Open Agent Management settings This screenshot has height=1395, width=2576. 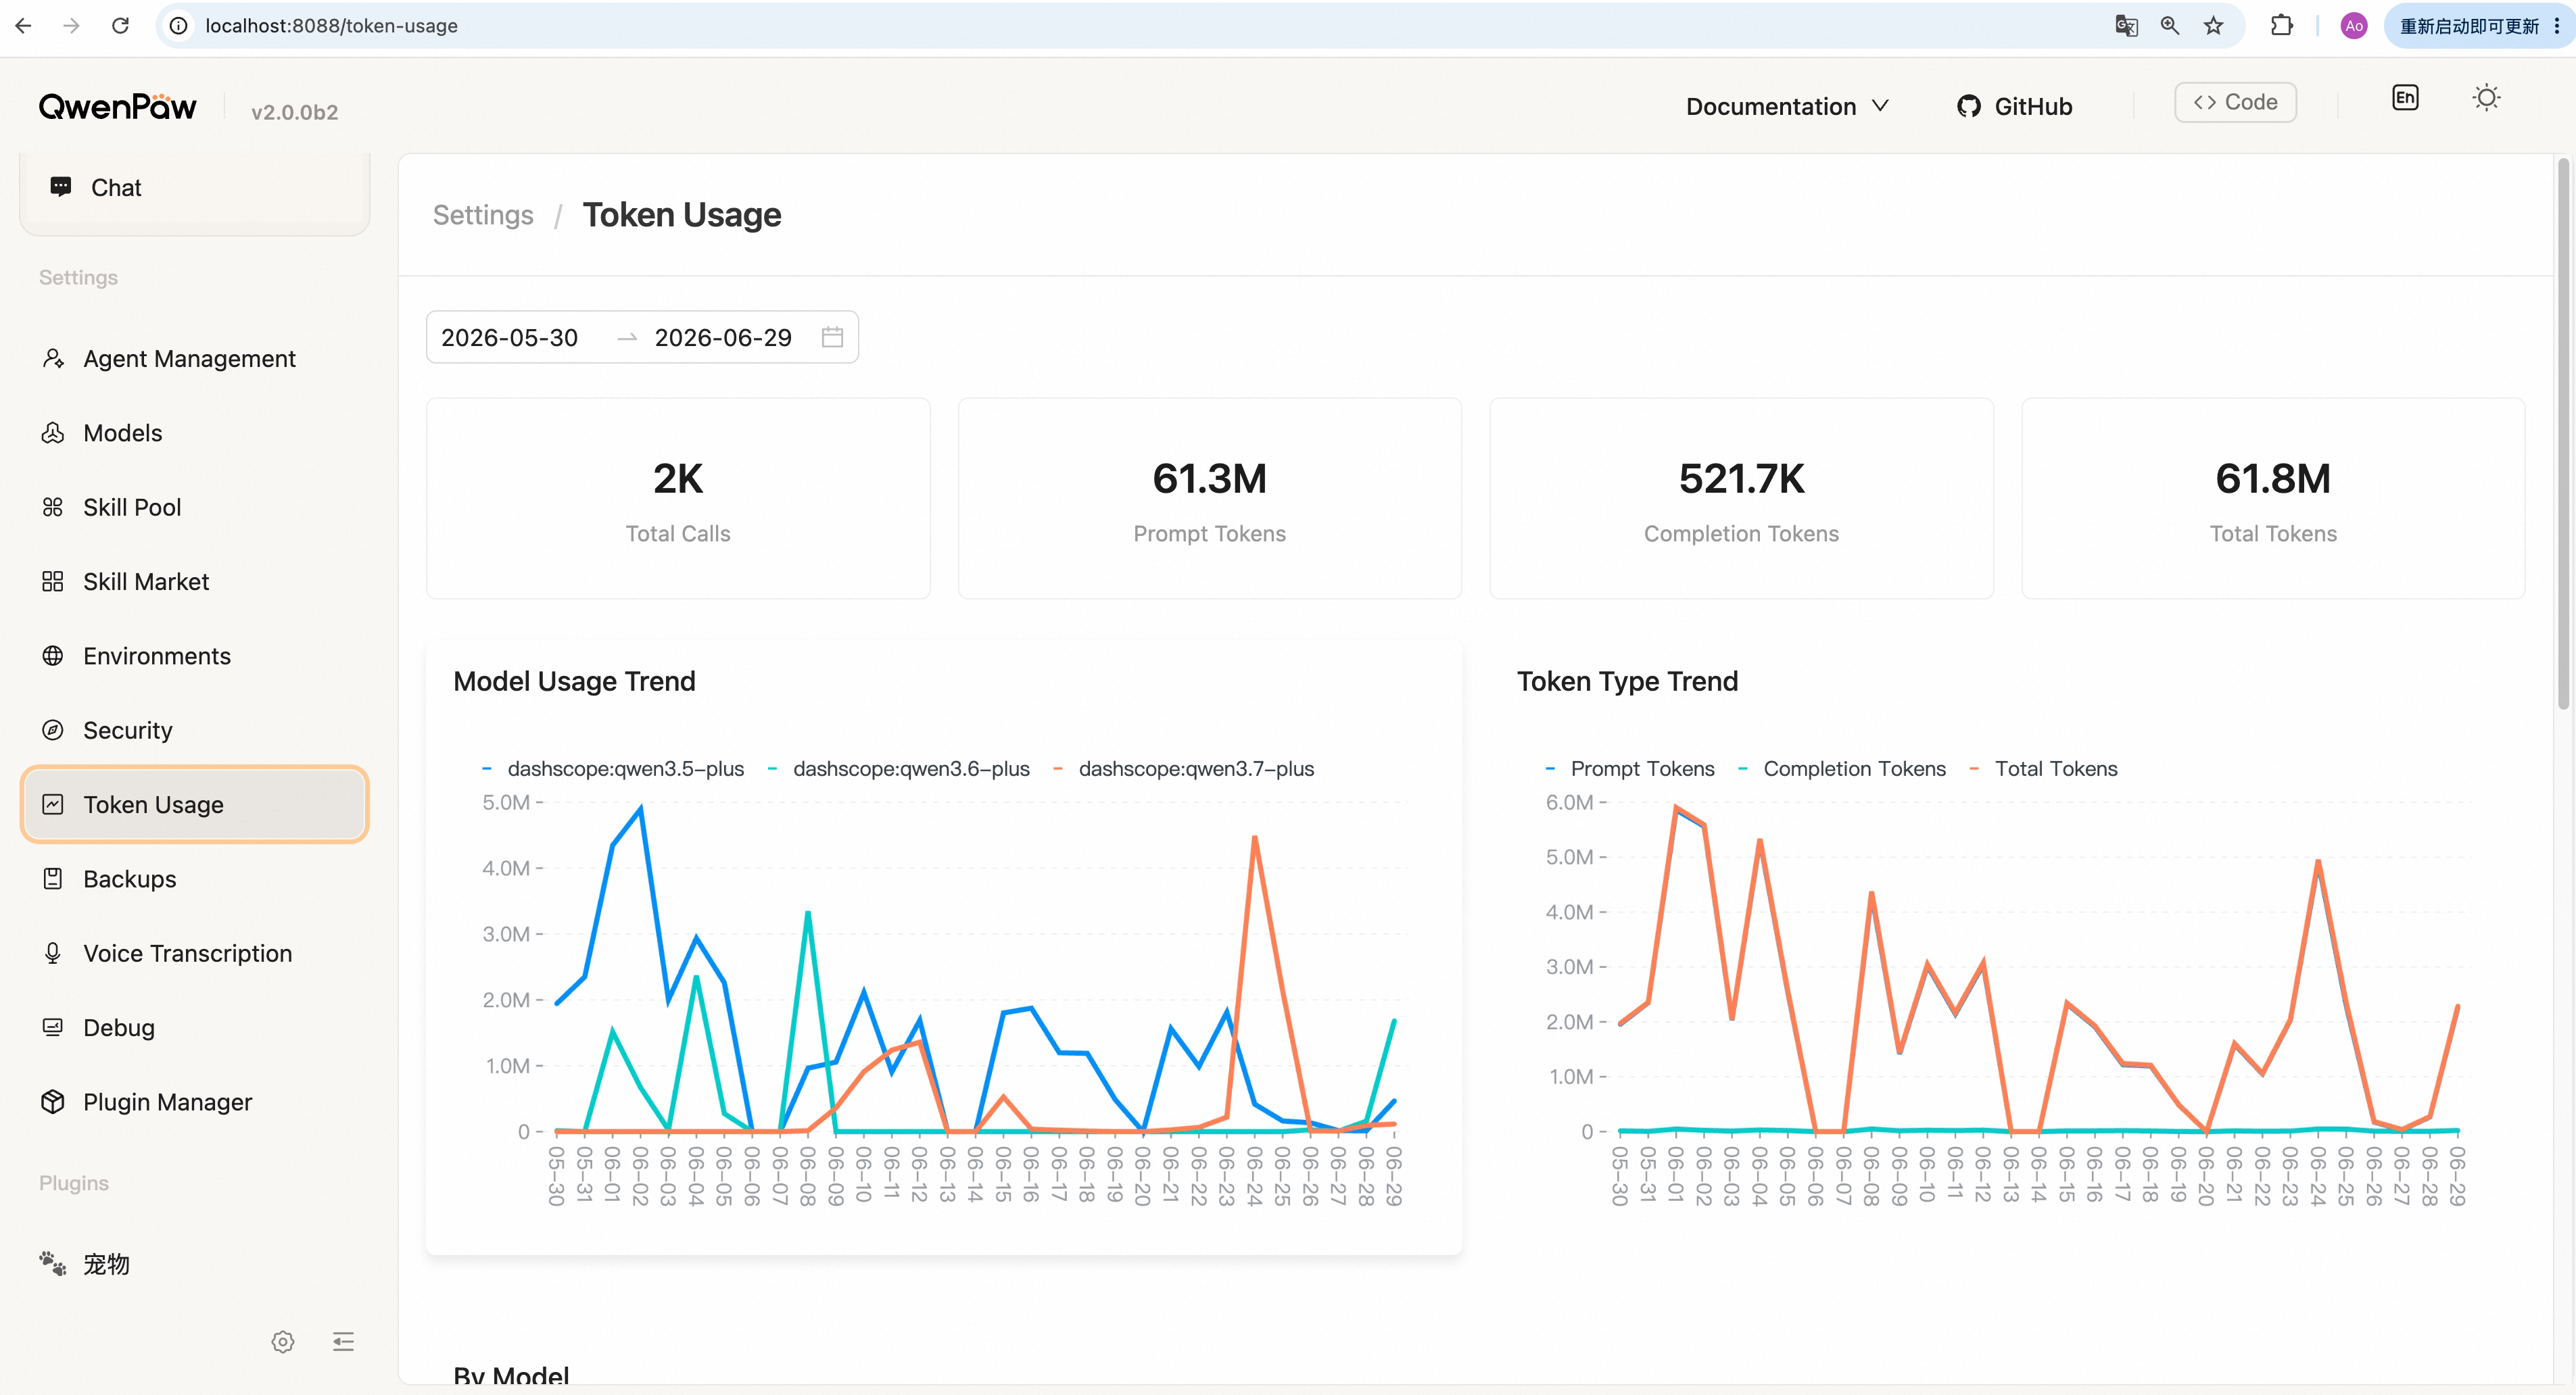coord(194,359)
